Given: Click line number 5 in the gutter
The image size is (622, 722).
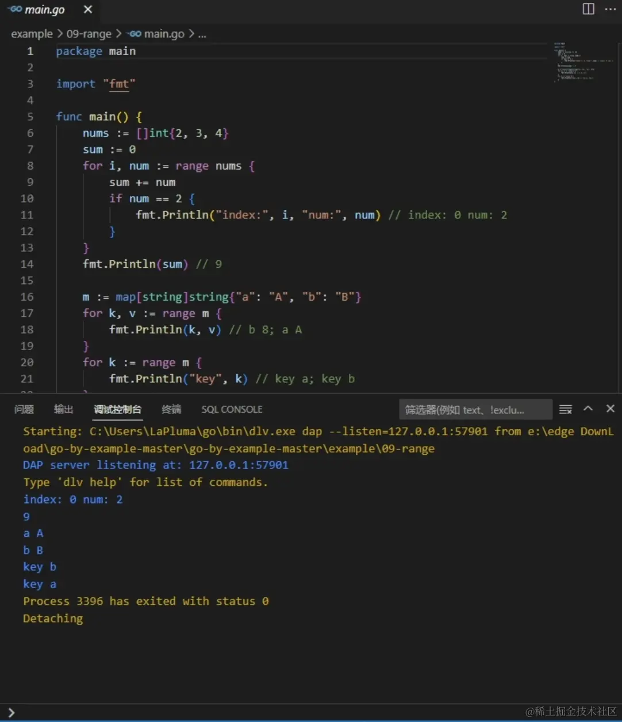Looking at the screenshot, I should coord(30,117).
